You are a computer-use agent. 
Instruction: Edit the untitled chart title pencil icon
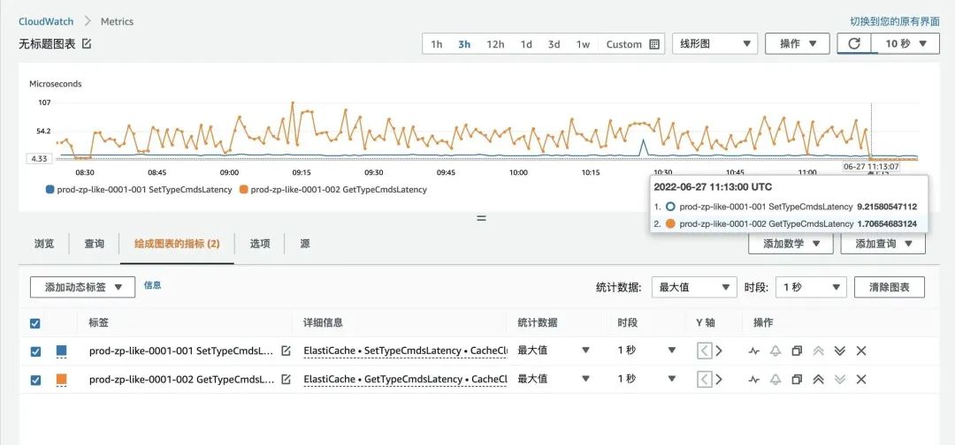tap(87, 44)
